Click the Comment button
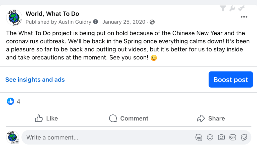The image size is (257, 146). 129,118
